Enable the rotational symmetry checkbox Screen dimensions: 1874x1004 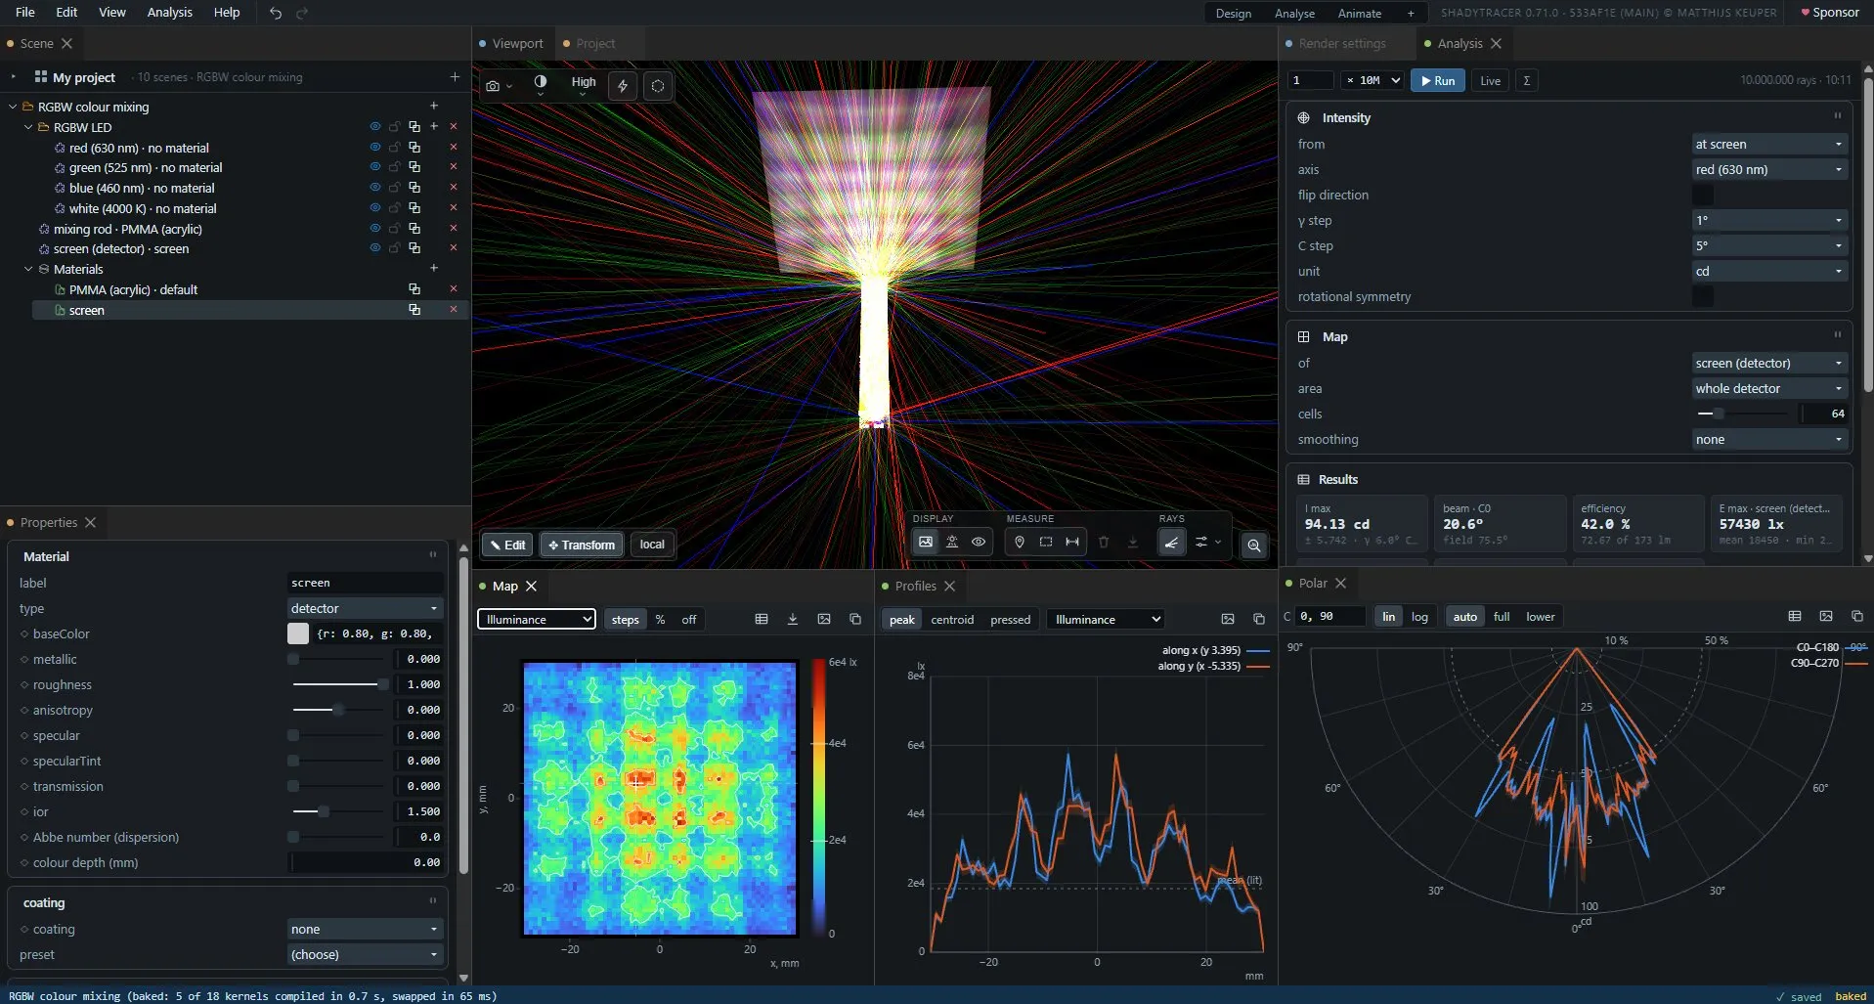coord(1703,296)
